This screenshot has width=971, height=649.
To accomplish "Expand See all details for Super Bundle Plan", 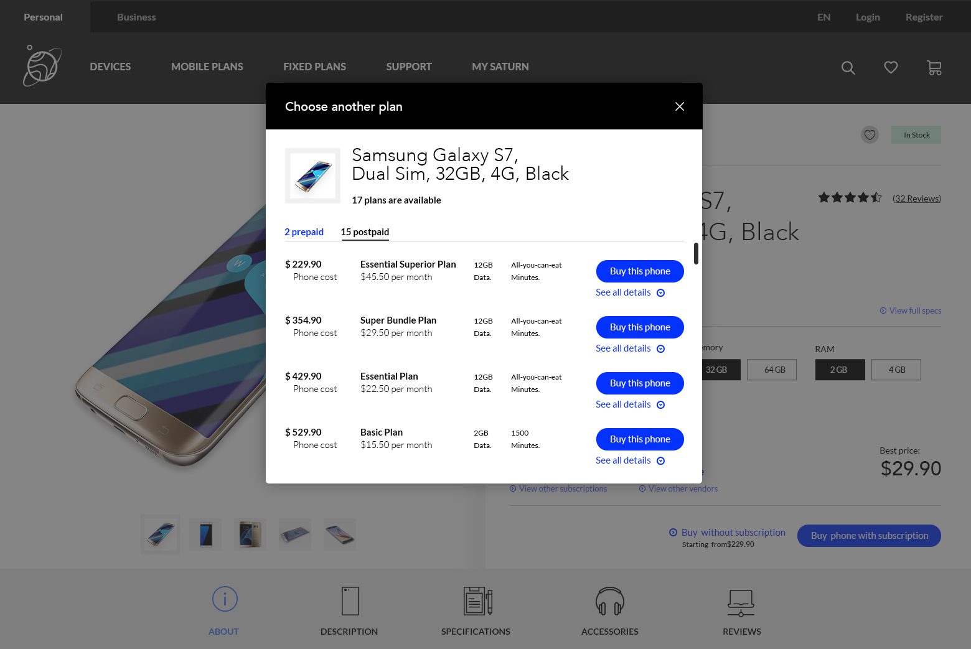I will click(x=630, y=348).
